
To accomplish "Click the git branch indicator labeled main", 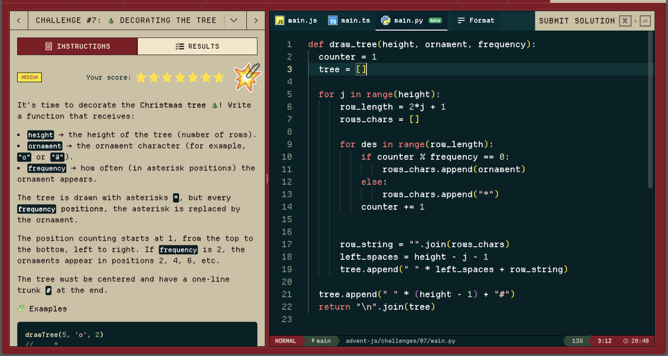I will coord(322,341).
